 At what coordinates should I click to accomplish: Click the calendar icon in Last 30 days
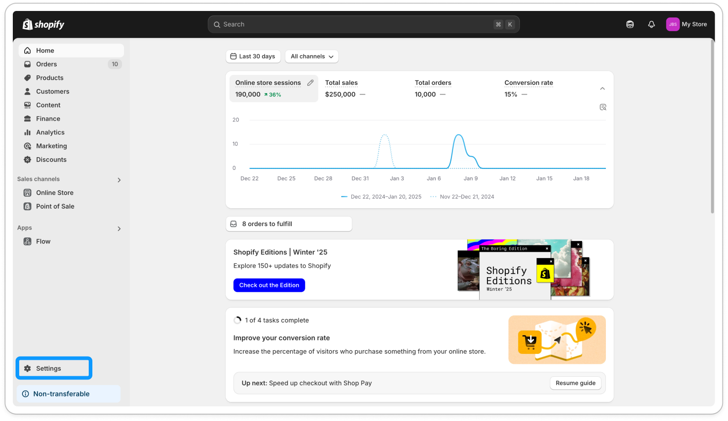[233, 57]
